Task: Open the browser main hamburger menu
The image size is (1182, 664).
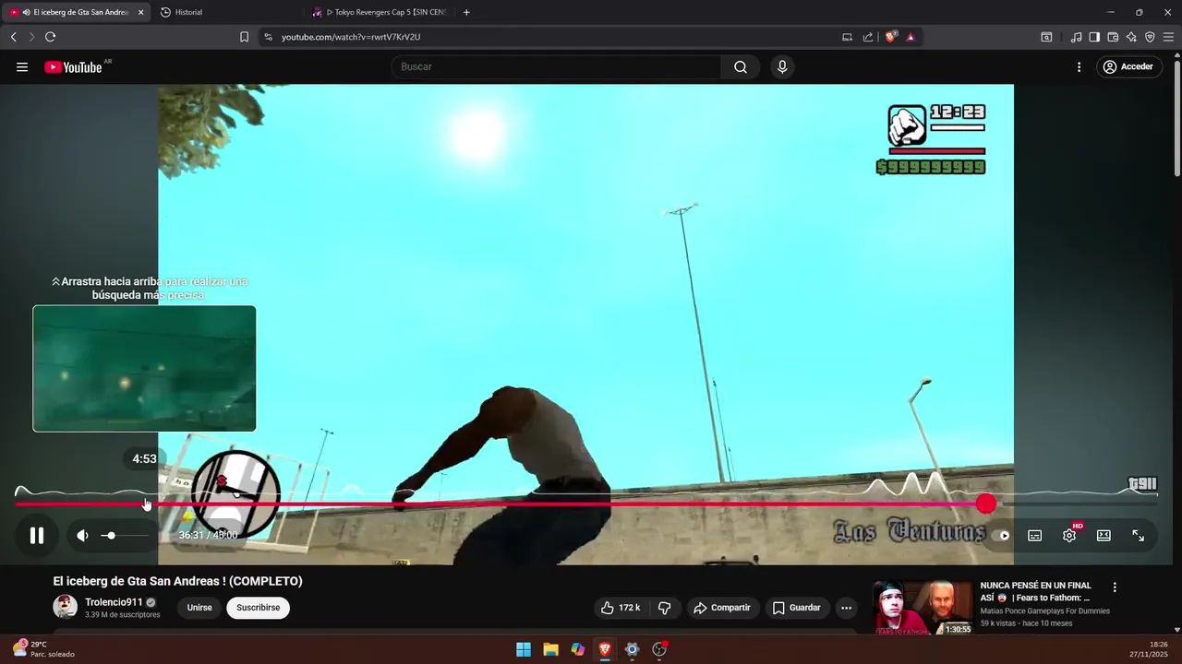Action: pyautogui.click(x=1168, y=37)
